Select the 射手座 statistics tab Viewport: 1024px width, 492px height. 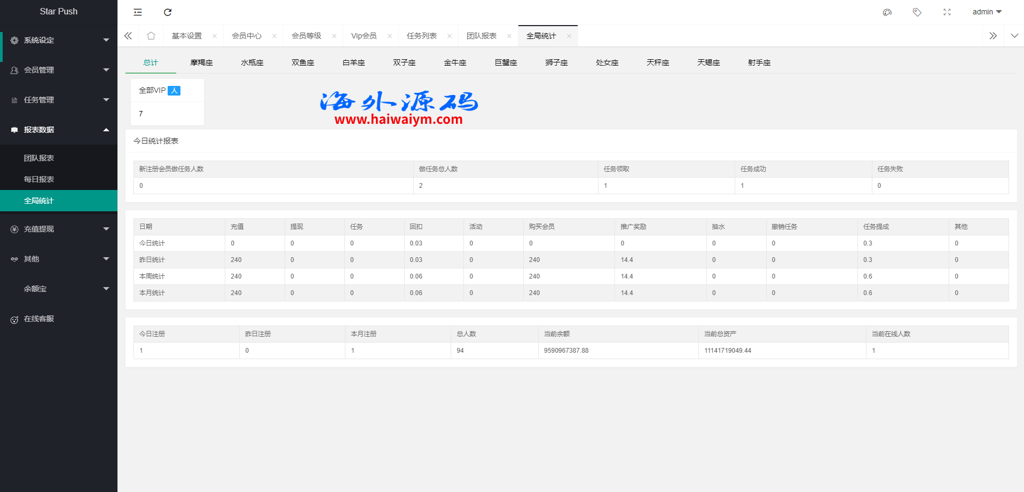click(x=759, y=62)
